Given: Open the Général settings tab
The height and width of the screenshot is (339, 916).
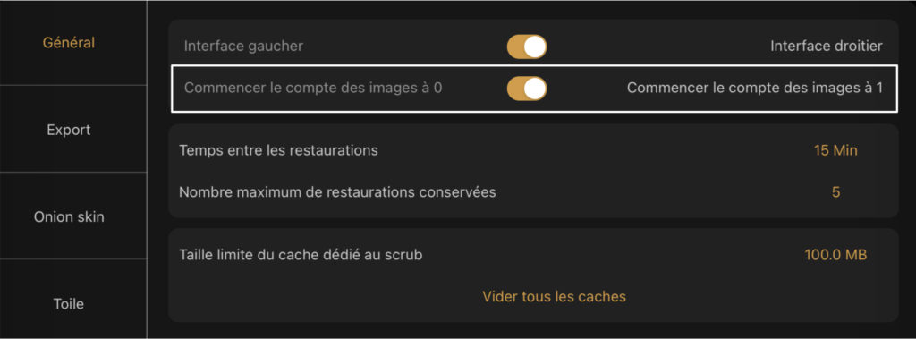Looking at the screenshot, I should click(x=69, y=43).
